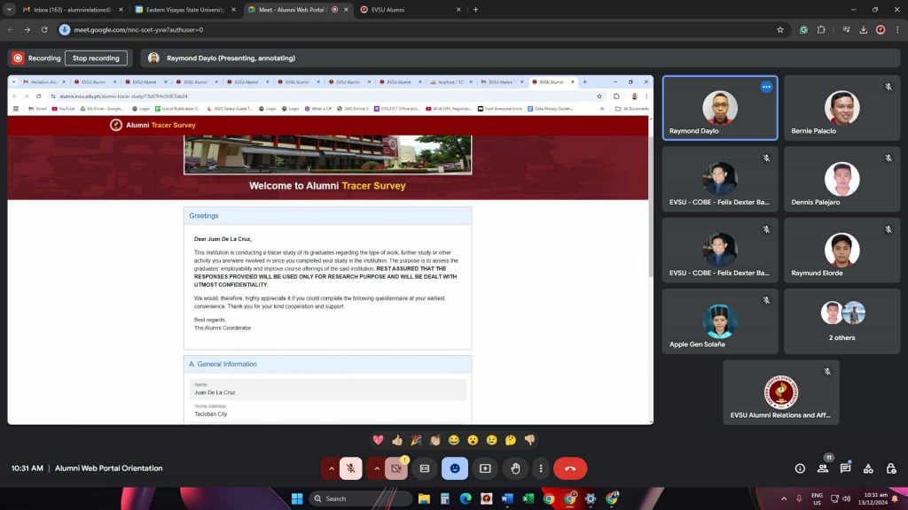Viewport: 908px width, 510px height.
Task: Raise your hand in Google Meet
Action: click(x=515, y=468)
